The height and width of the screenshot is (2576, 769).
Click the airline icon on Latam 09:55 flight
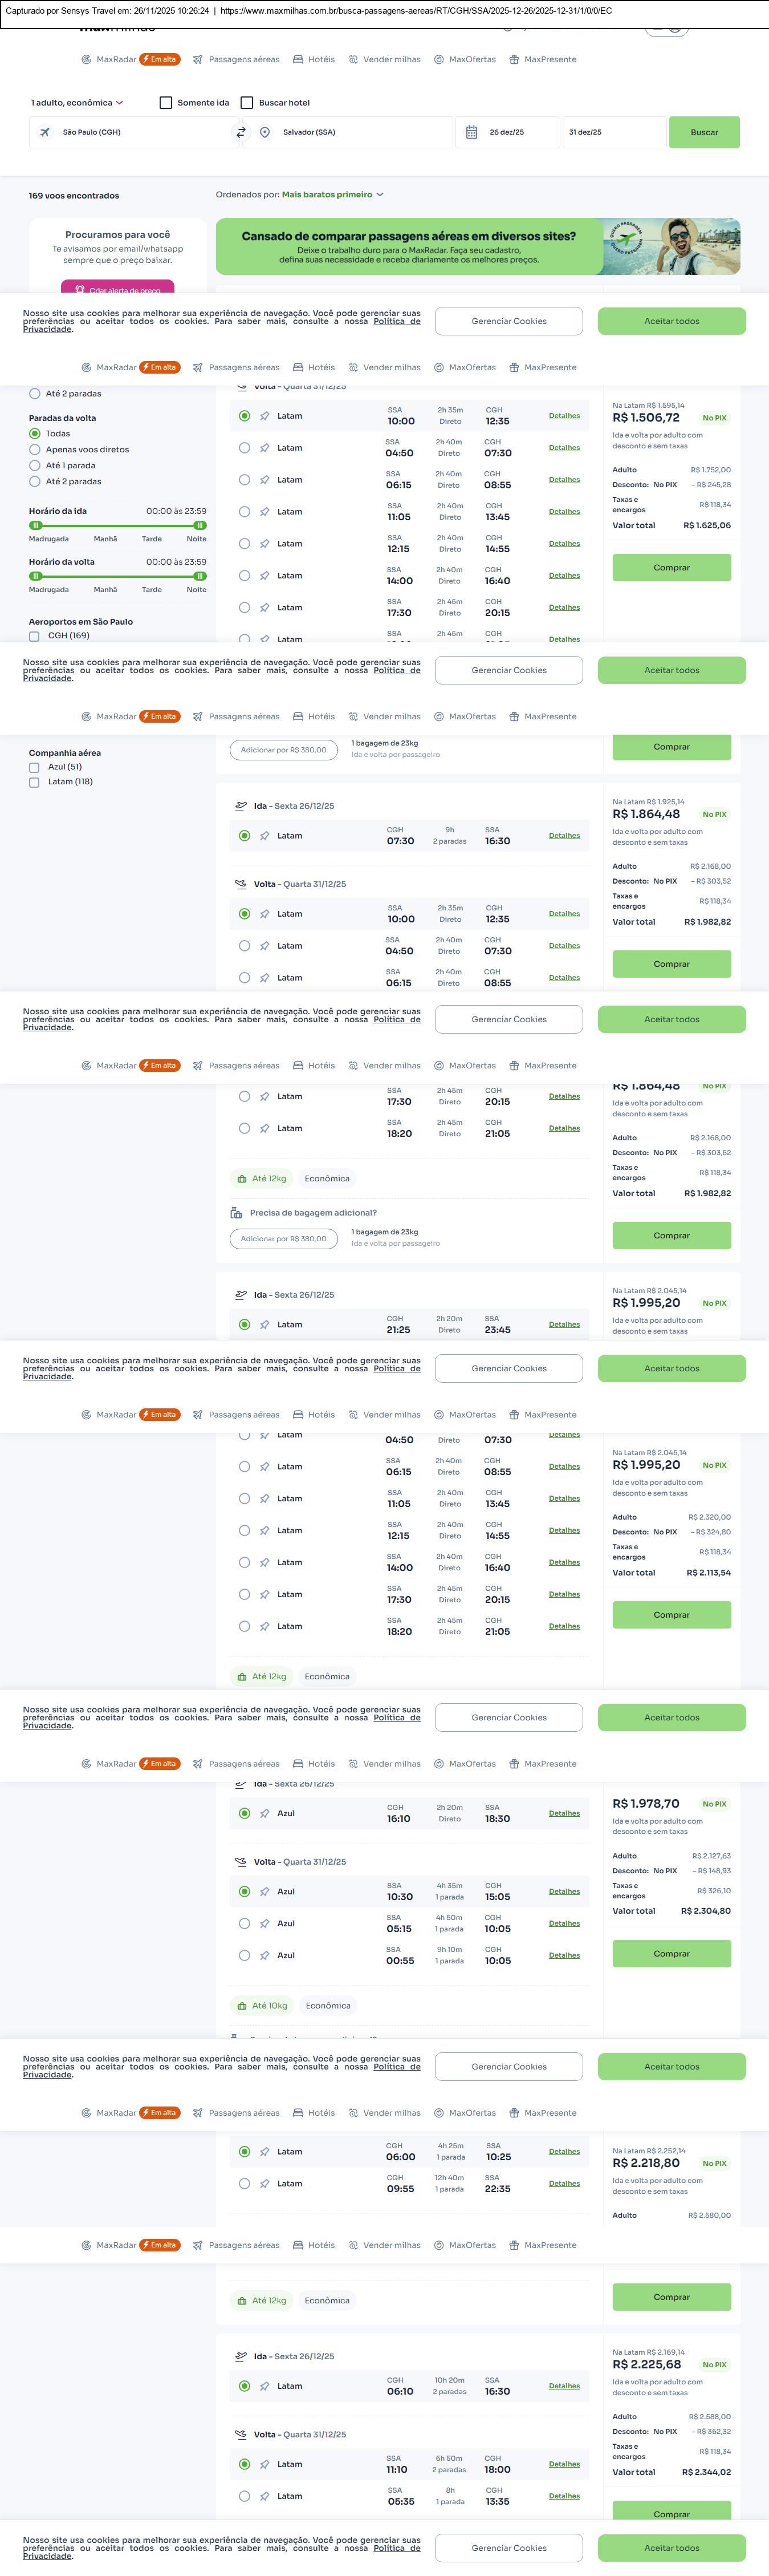pyautogui.click(x=265, y=2183)
